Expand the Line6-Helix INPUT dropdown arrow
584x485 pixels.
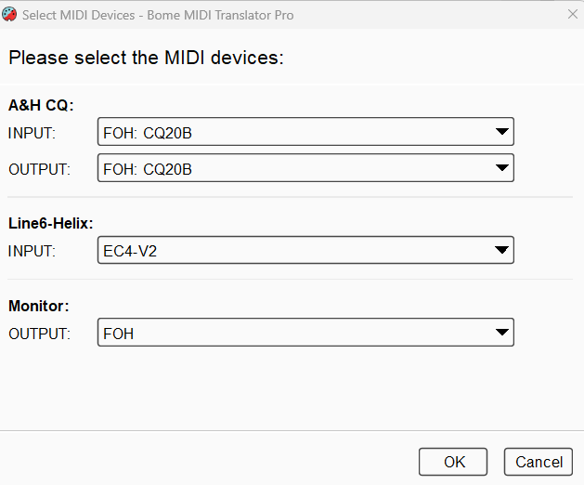click(x=502, y=250)
